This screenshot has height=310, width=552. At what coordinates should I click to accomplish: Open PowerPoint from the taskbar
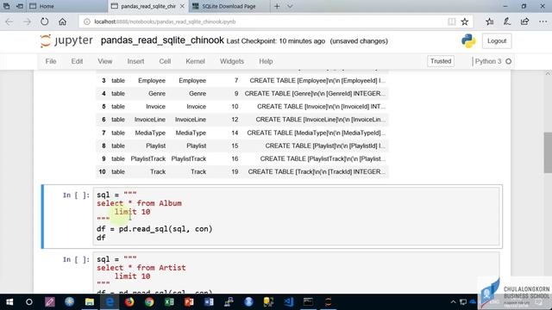(189, 301)
